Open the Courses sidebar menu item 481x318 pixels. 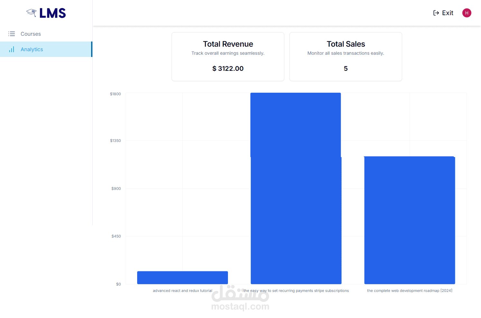click(x=31, y=34)
